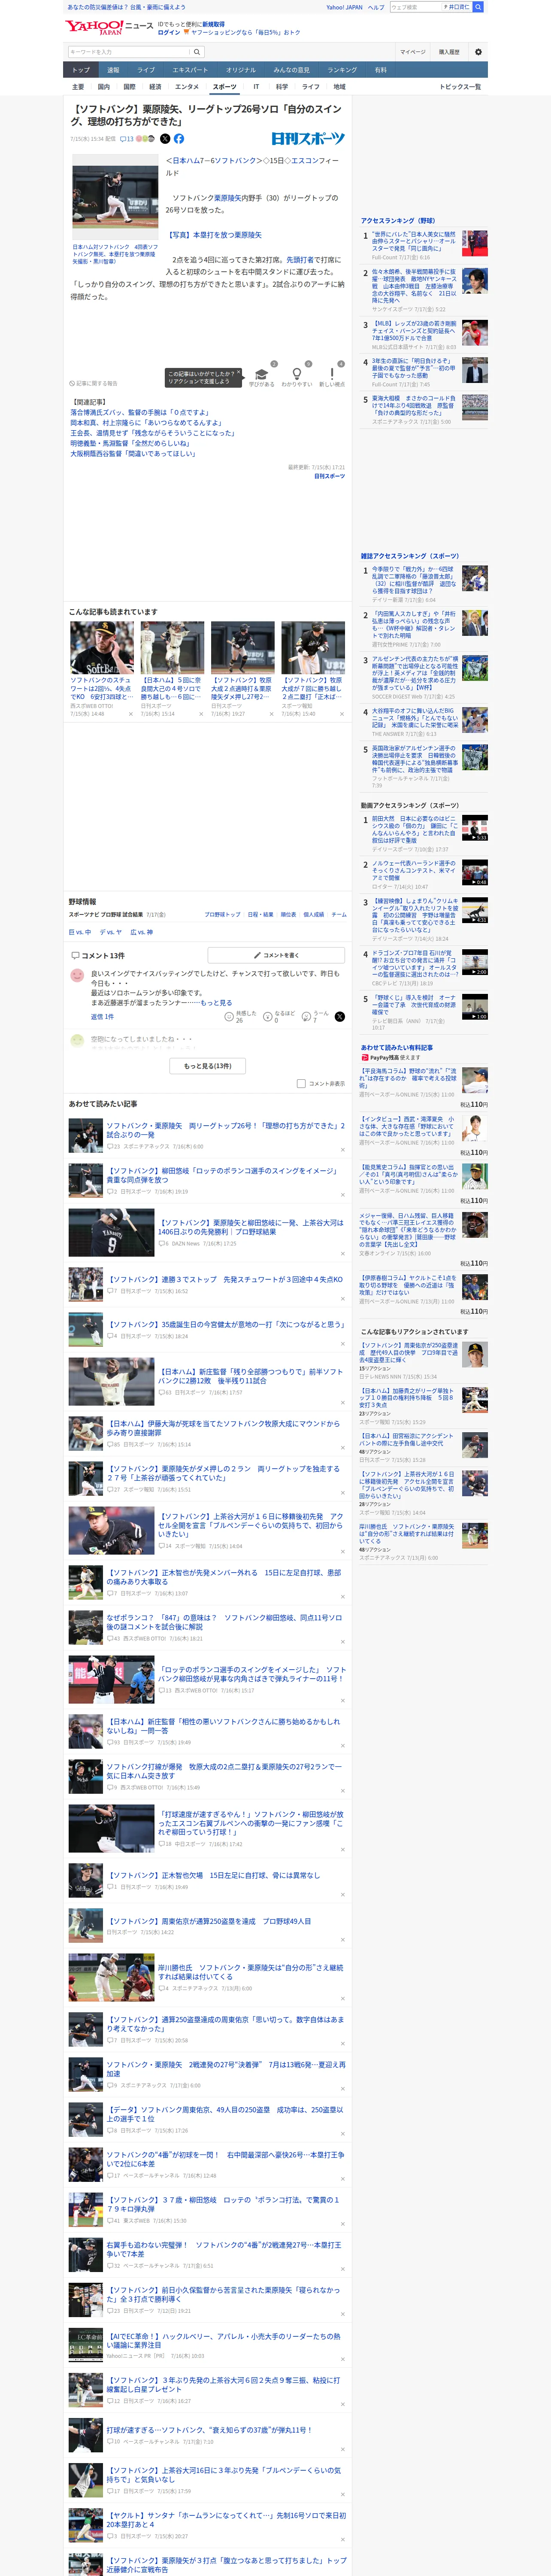Image resolution: width=551 pixels, height=2576 pixels.
Task: Click マイページ link in header
Action: tap(412, 52)
